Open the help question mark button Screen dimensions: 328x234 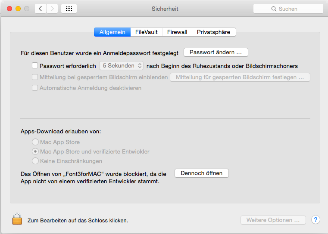(x=316, y=220)
